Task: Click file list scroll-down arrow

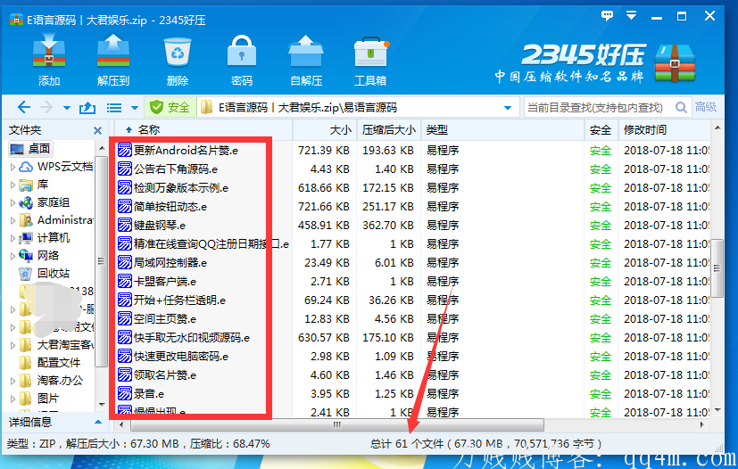Action: pos(717,410)
